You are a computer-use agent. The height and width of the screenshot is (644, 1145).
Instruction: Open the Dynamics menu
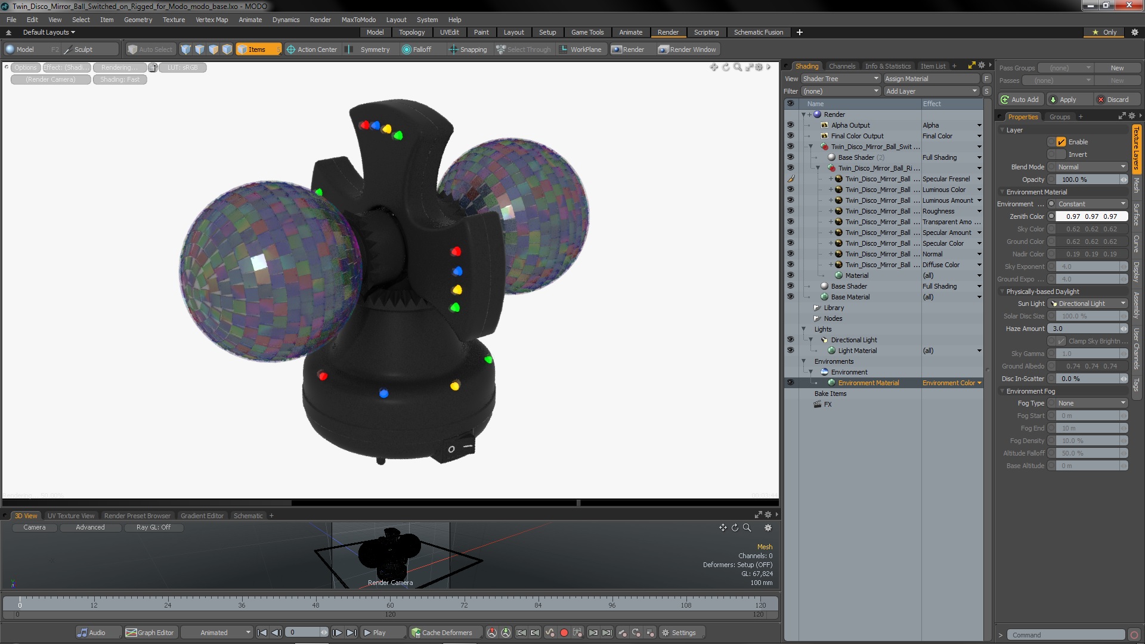[x=286, y=20]
